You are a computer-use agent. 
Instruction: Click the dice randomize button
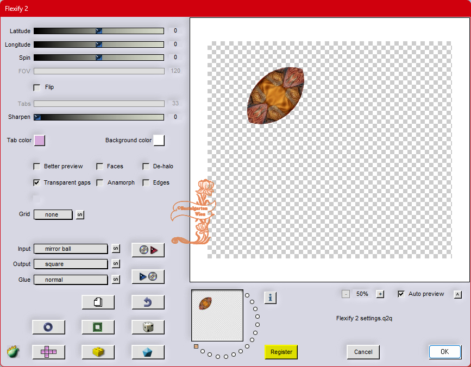148,327
